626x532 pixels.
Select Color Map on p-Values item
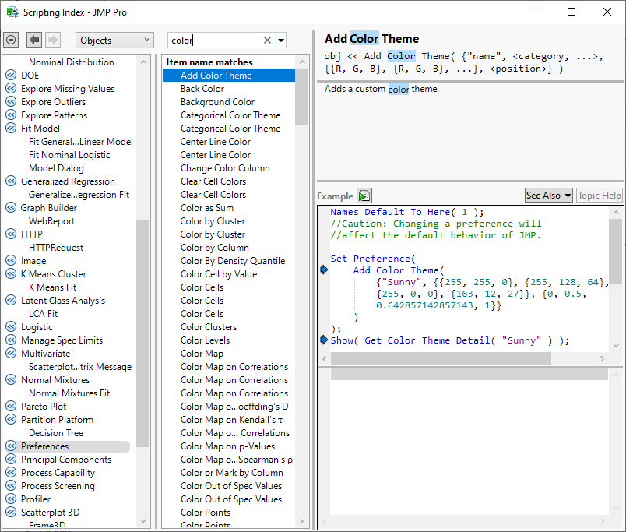[227, 446]
